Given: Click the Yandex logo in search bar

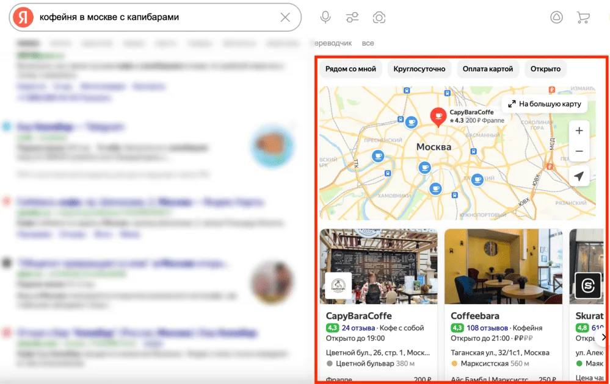Looking at the screenshot, I should coord(23,18).
